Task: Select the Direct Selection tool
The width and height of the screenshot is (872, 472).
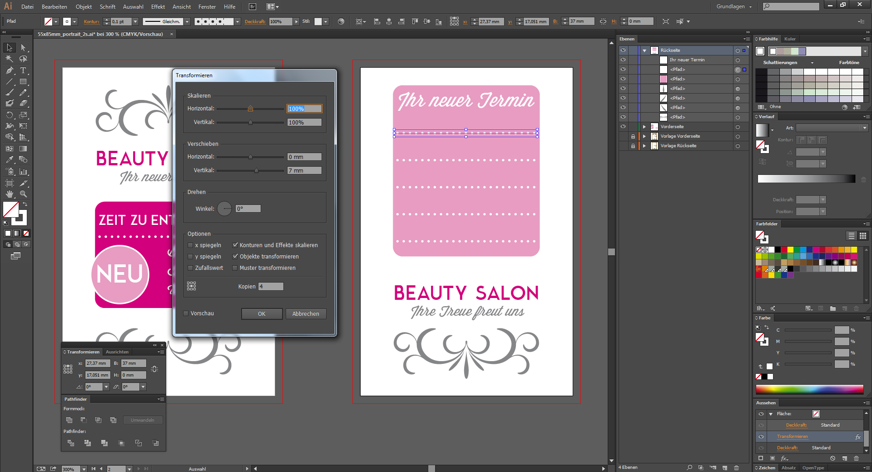Action: pyautogui.click(x=23, y=48)
